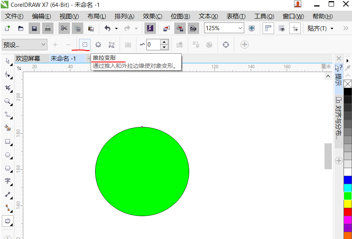Click the Print icon
The width and height of the screenshot is (352, 239).
(48, 29)
